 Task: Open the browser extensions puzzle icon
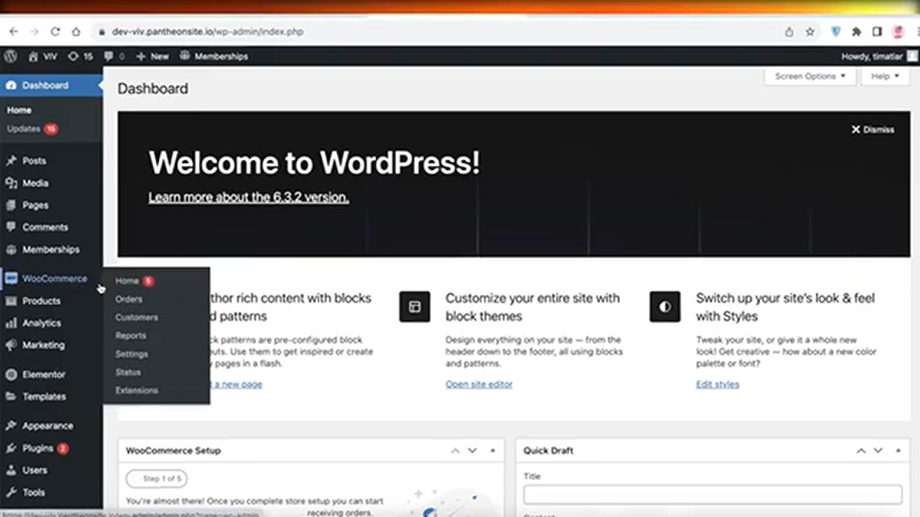point(856,32)
